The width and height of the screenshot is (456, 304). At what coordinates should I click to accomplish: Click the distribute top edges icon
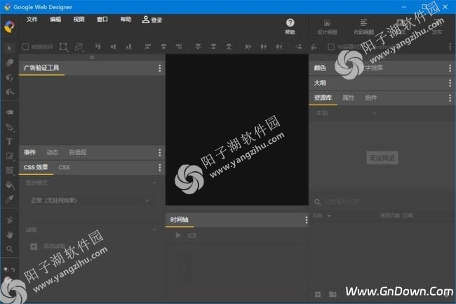coord(198,46)
